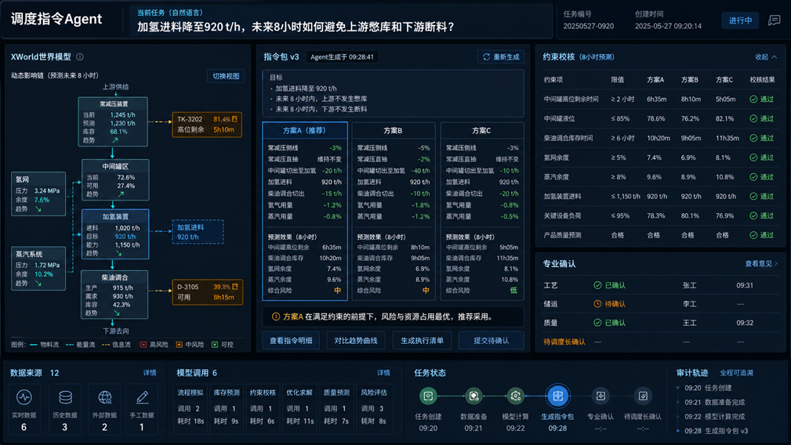Image resolution: width=791 pixels, height=445 pixels.
Task: Click 对比趋势曲线 button
Action: [x=356, y=341]
